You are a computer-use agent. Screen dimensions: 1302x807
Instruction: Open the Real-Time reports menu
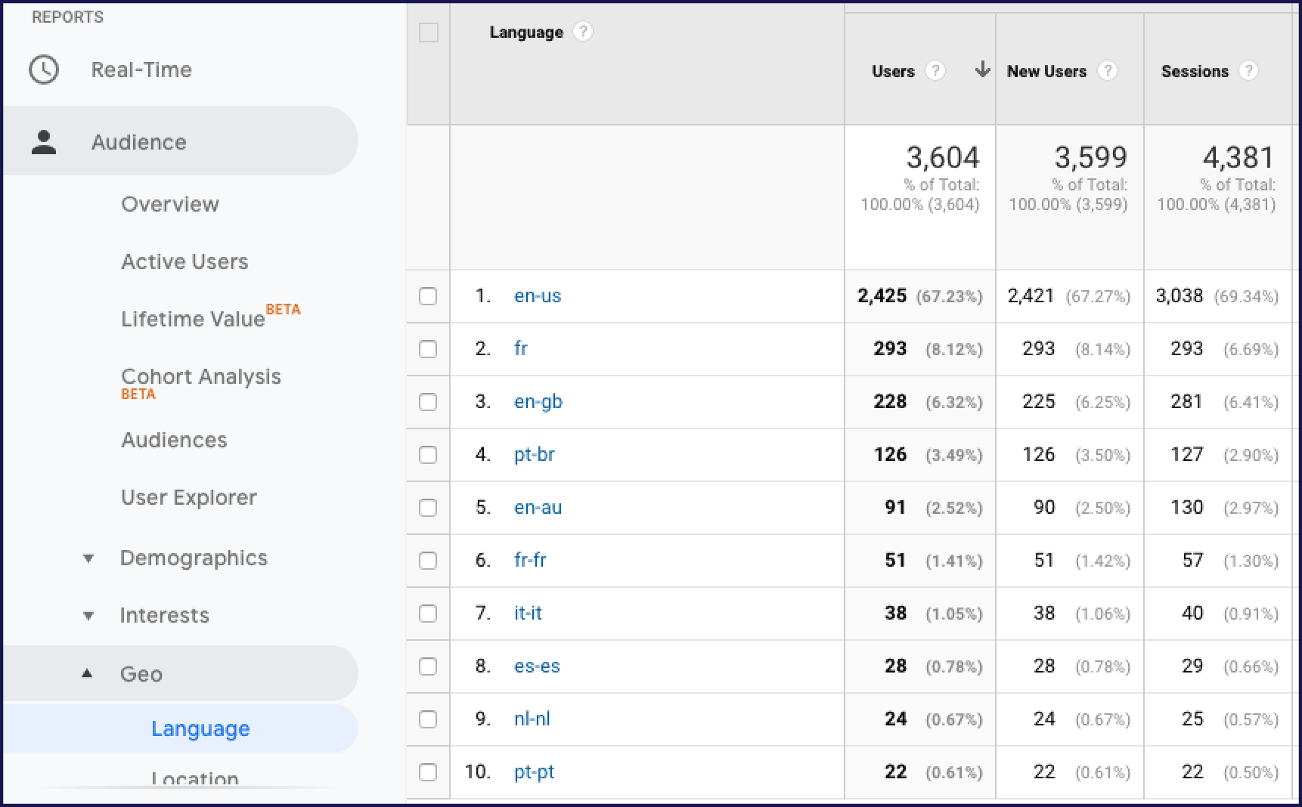[141, 70]
